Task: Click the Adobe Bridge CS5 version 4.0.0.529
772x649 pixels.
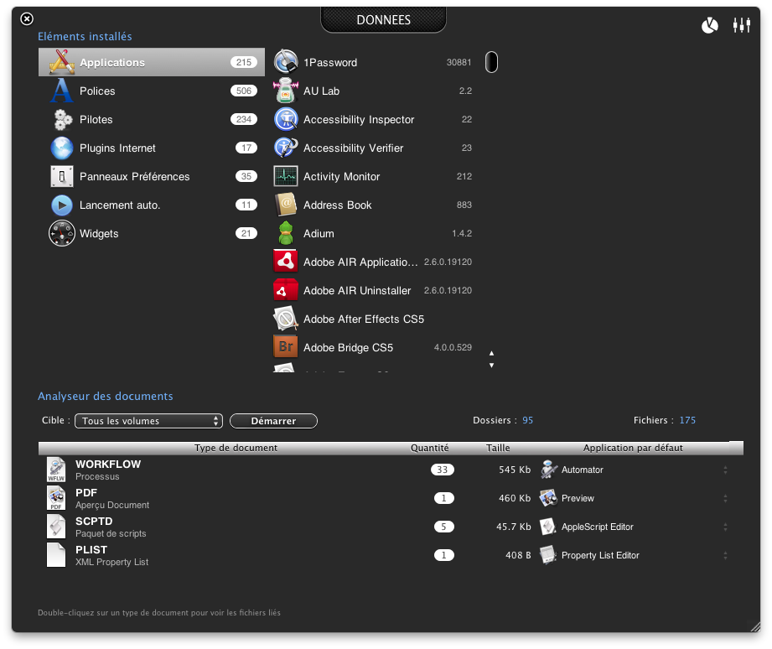Action: click(453, 348)
